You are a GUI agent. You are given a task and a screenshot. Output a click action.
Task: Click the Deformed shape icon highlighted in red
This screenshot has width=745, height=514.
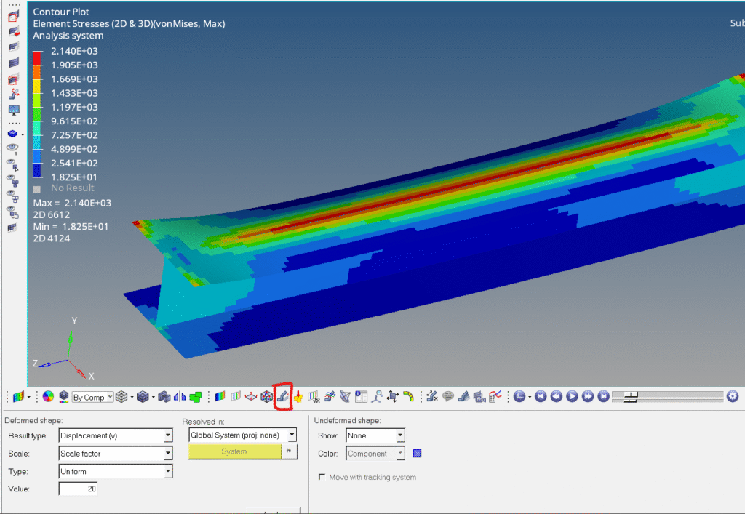click(x=283, y=397)
